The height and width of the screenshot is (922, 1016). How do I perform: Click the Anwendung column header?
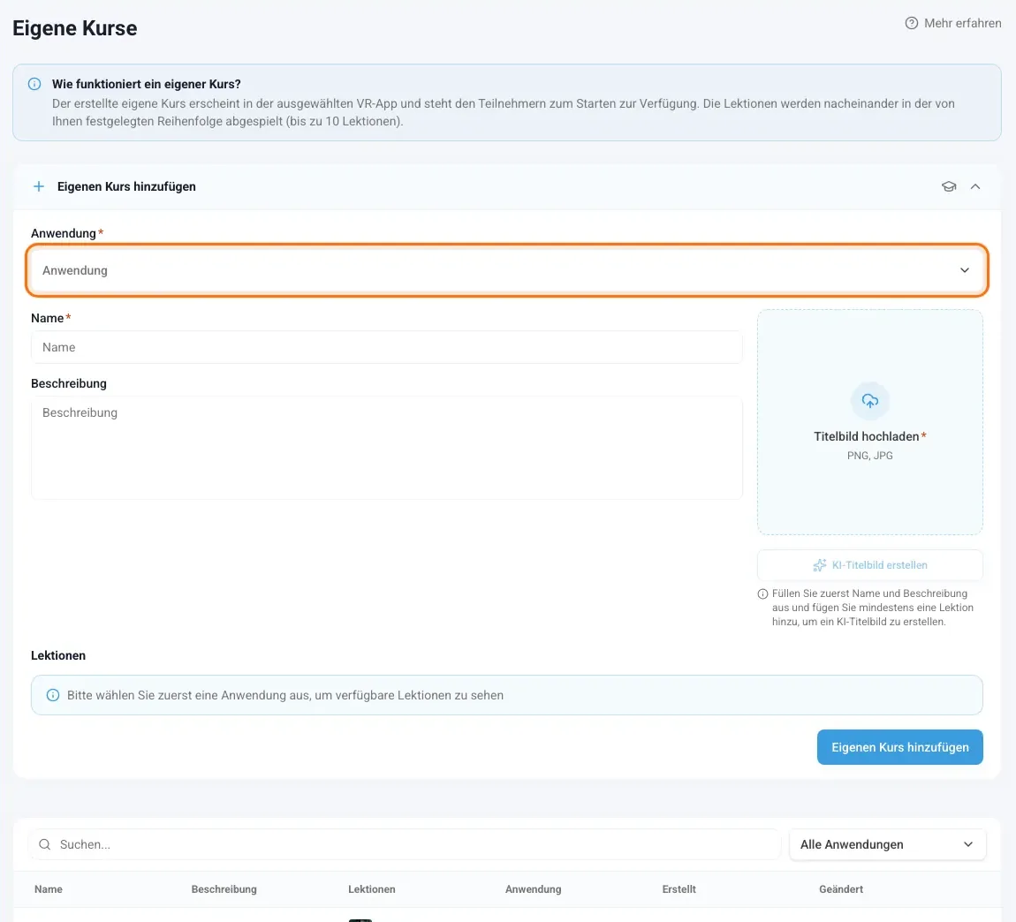(534, 889)
